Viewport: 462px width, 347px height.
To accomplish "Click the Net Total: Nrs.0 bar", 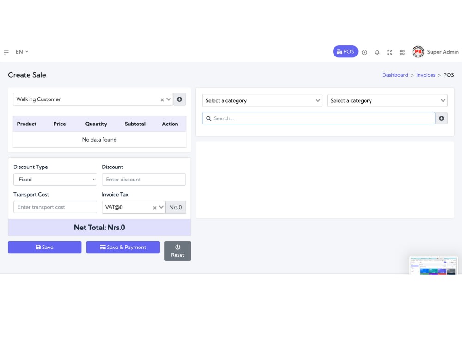I will click(x=100, y=228).
